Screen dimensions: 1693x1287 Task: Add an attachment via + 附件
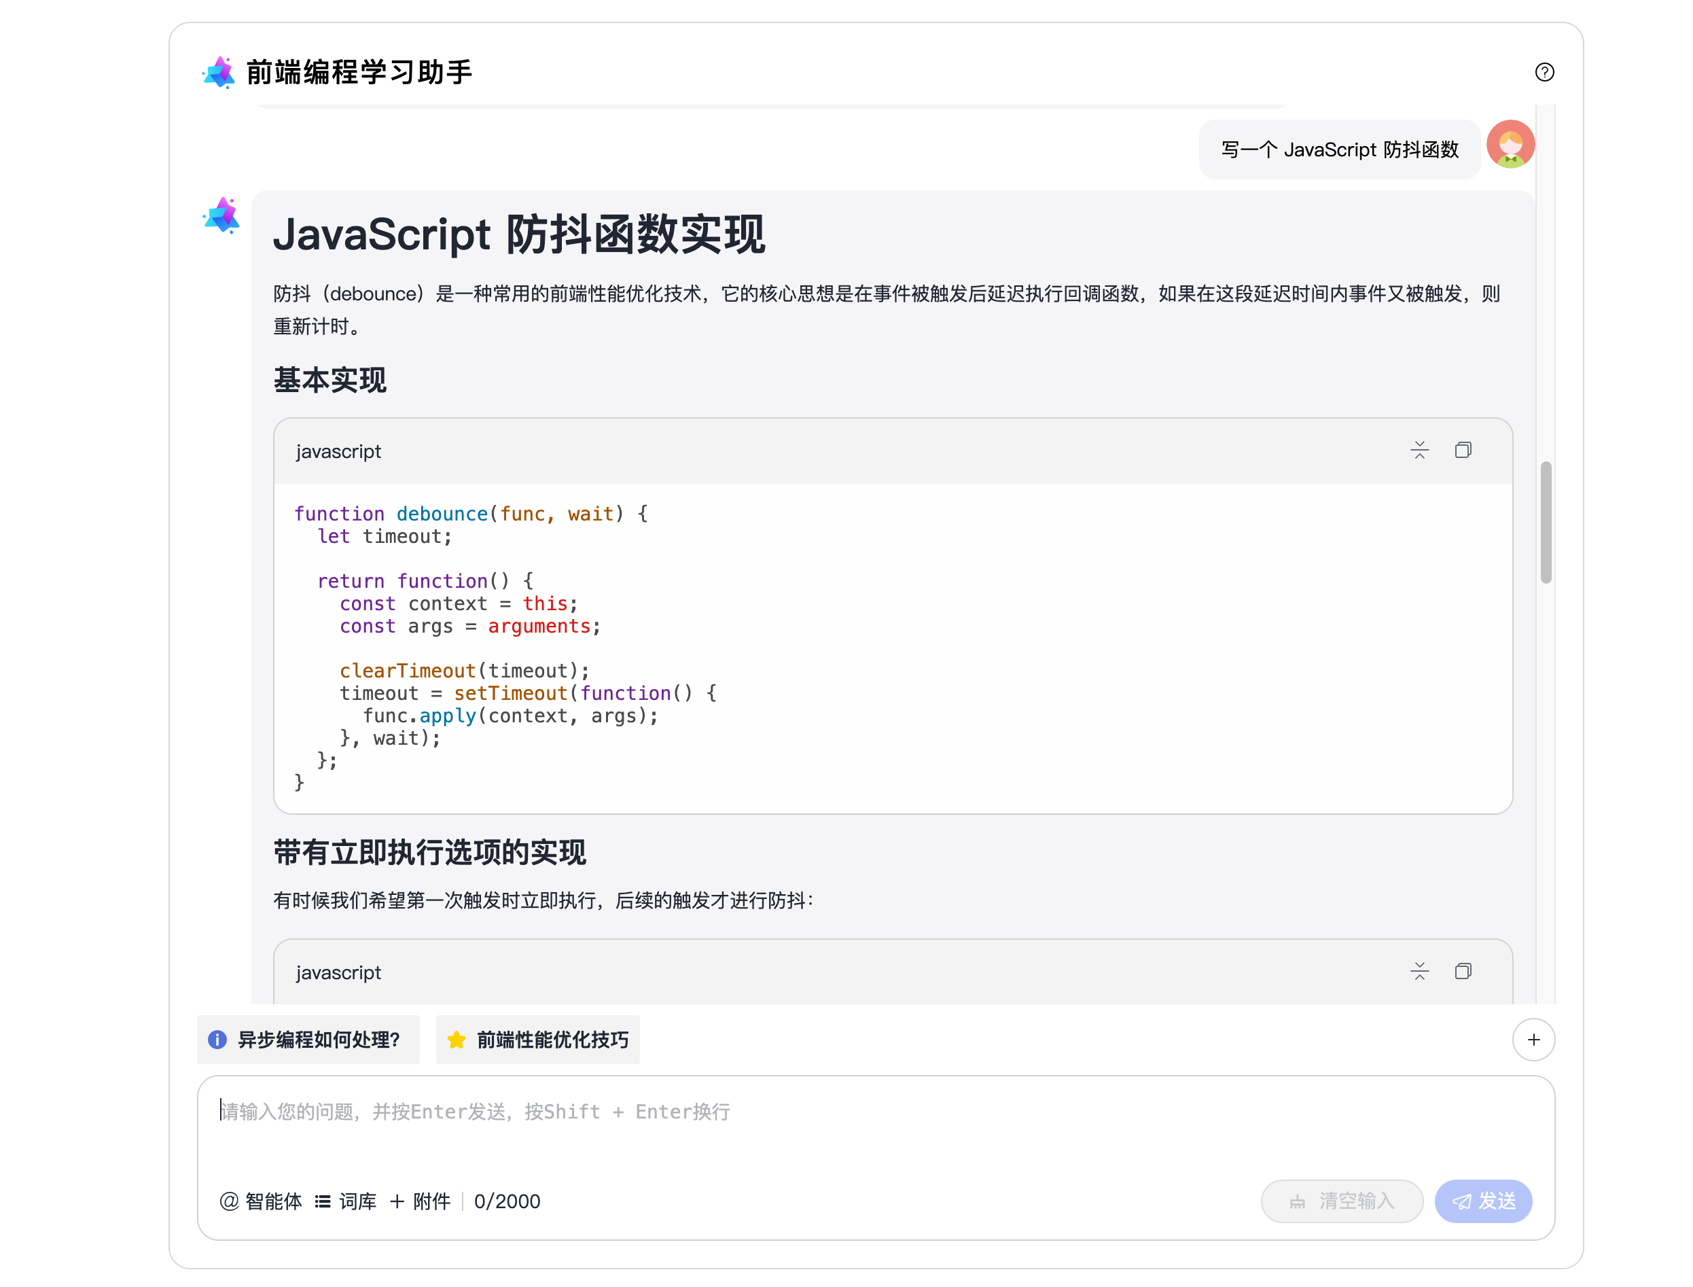[420, 1201]
